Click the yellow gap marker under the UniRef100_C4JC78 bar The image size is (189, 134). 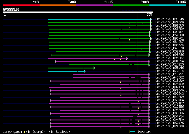tap(142, 50)
